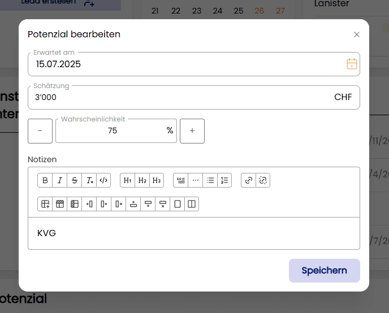
Task: Select day 22 in background calendar
Action: pos(176,11)
